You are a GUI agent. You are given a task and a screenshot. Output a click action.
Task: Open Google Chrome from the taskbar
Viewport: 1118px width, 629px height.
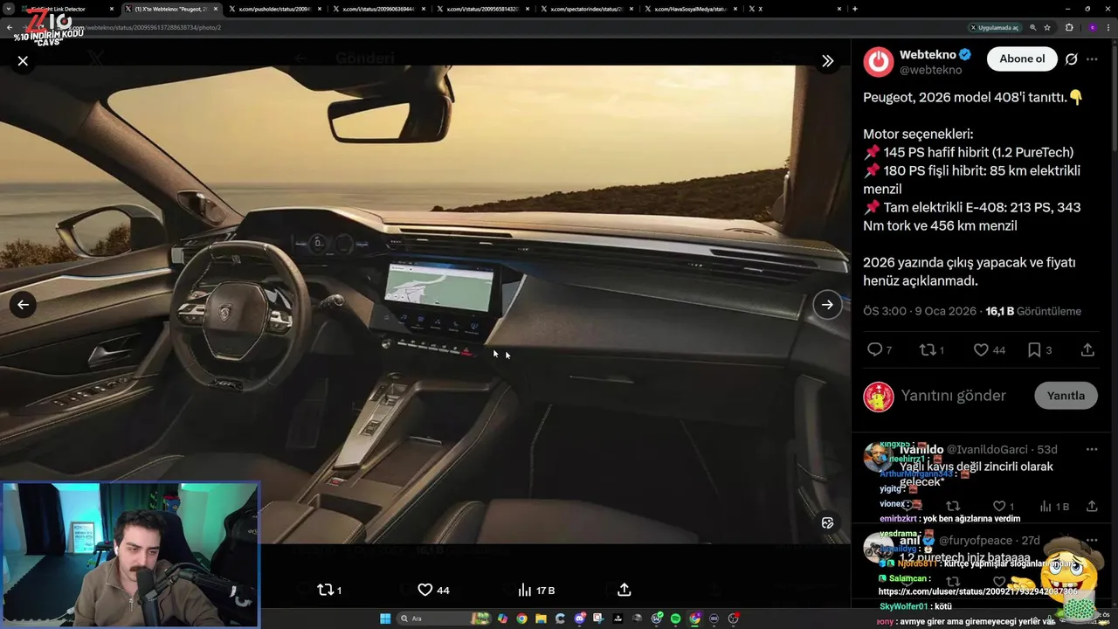(521, 619)
